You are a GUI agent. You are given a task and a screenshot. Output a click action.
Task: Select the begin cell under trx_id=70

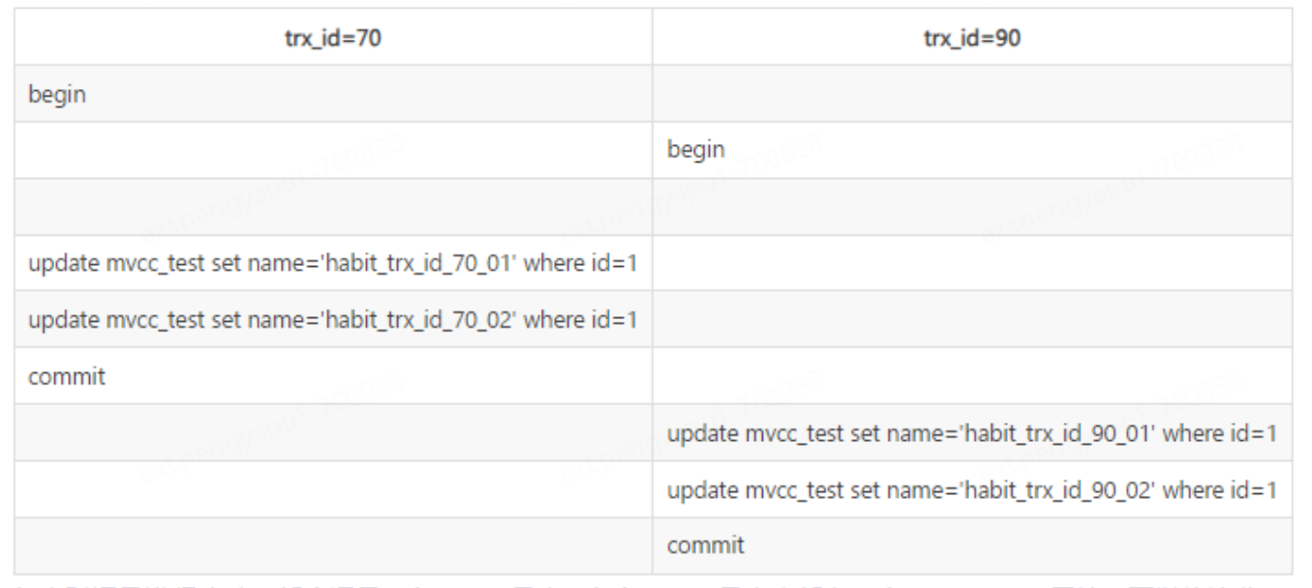tap(49, 95)
